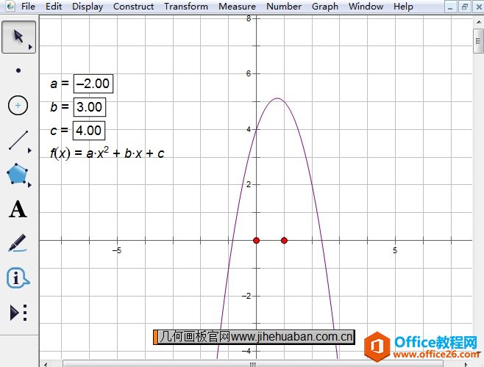Click the x-axis label -5
484x367 pixels.
117,250
